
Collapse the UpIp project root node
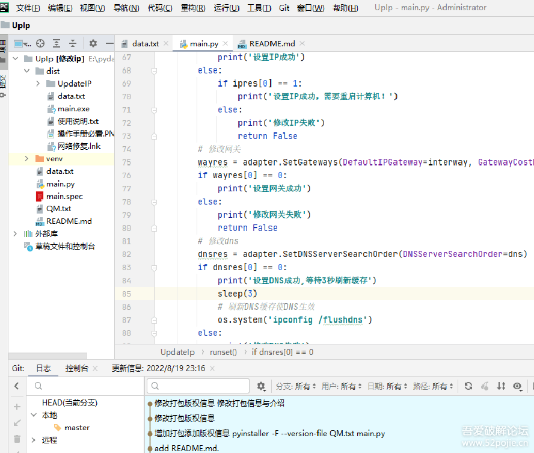coord(15,58)
